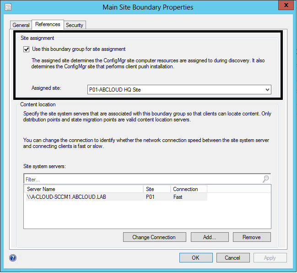297x273 pixels.
Task: Focus the site system servers Filter field
Action: [x=142, y=180]
